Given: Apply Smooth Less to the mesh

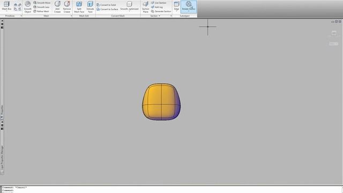Looking at the screenshot, I should (x=42, y=7).
